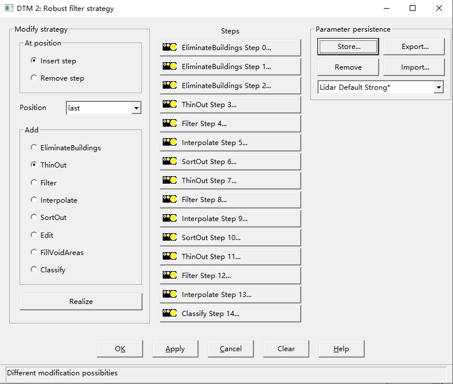Open the window system menu icon in title bar

click(9, 9)
